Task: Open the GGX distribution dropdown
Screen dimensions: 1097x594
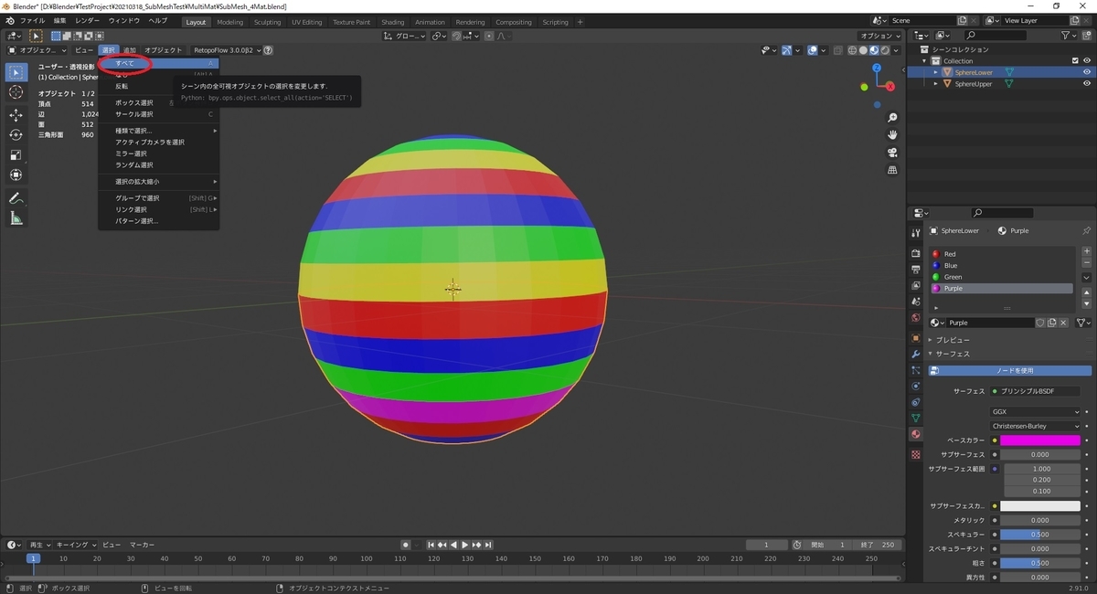Action: click(1036, 412)
